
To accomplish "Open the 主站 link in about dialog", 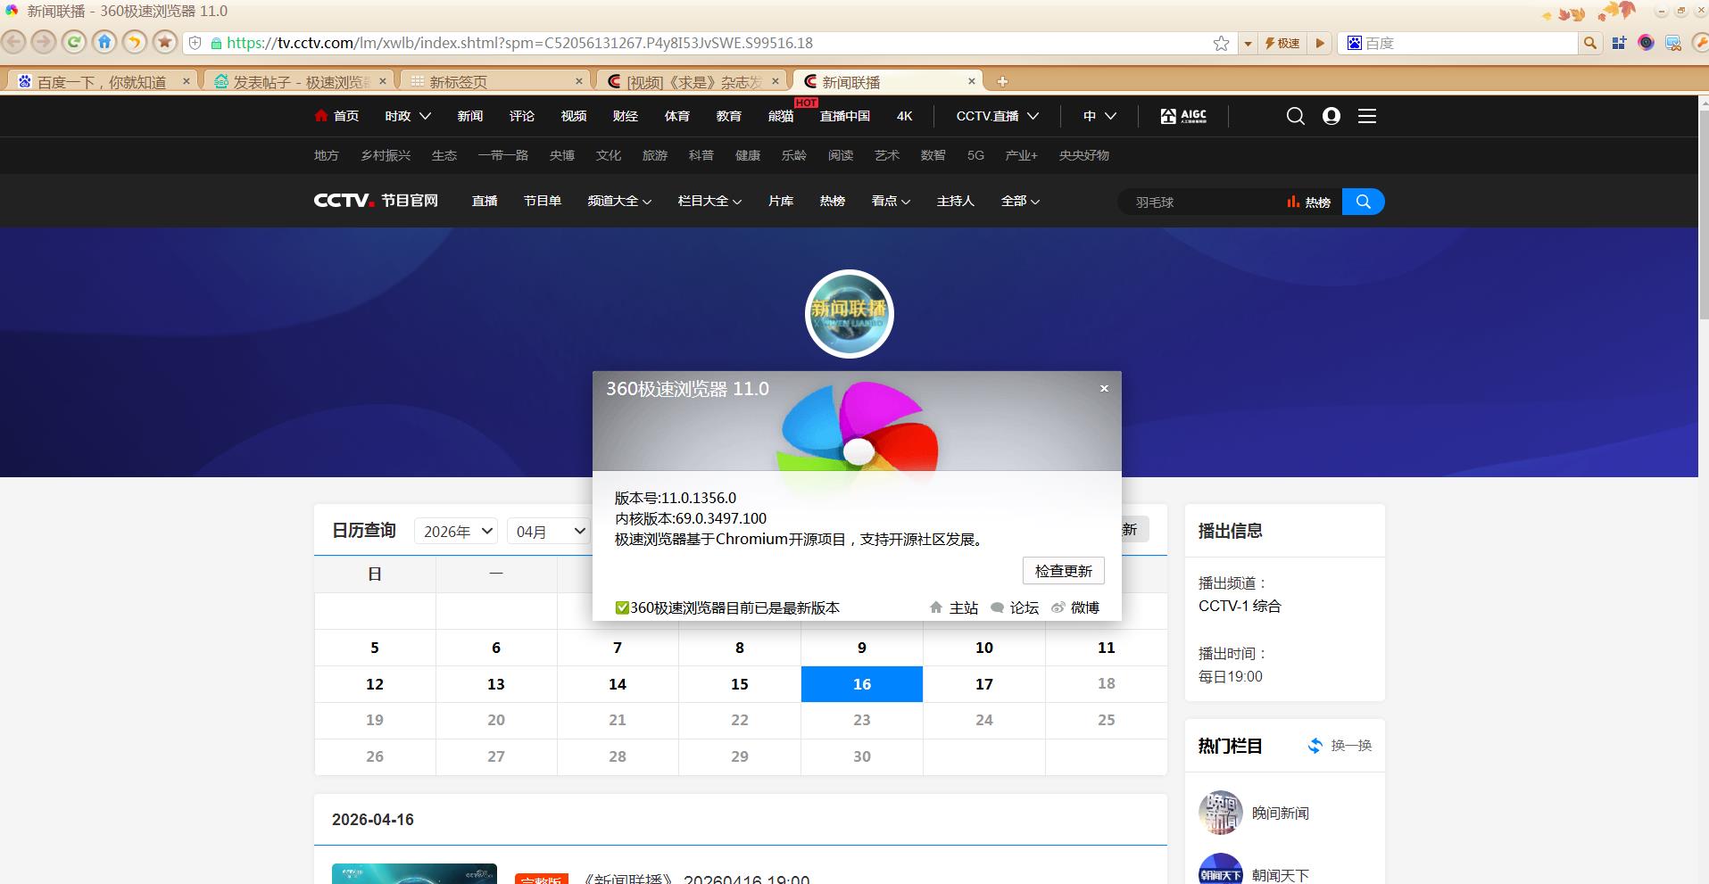I will pyautogui.click(x=953, y=607).
